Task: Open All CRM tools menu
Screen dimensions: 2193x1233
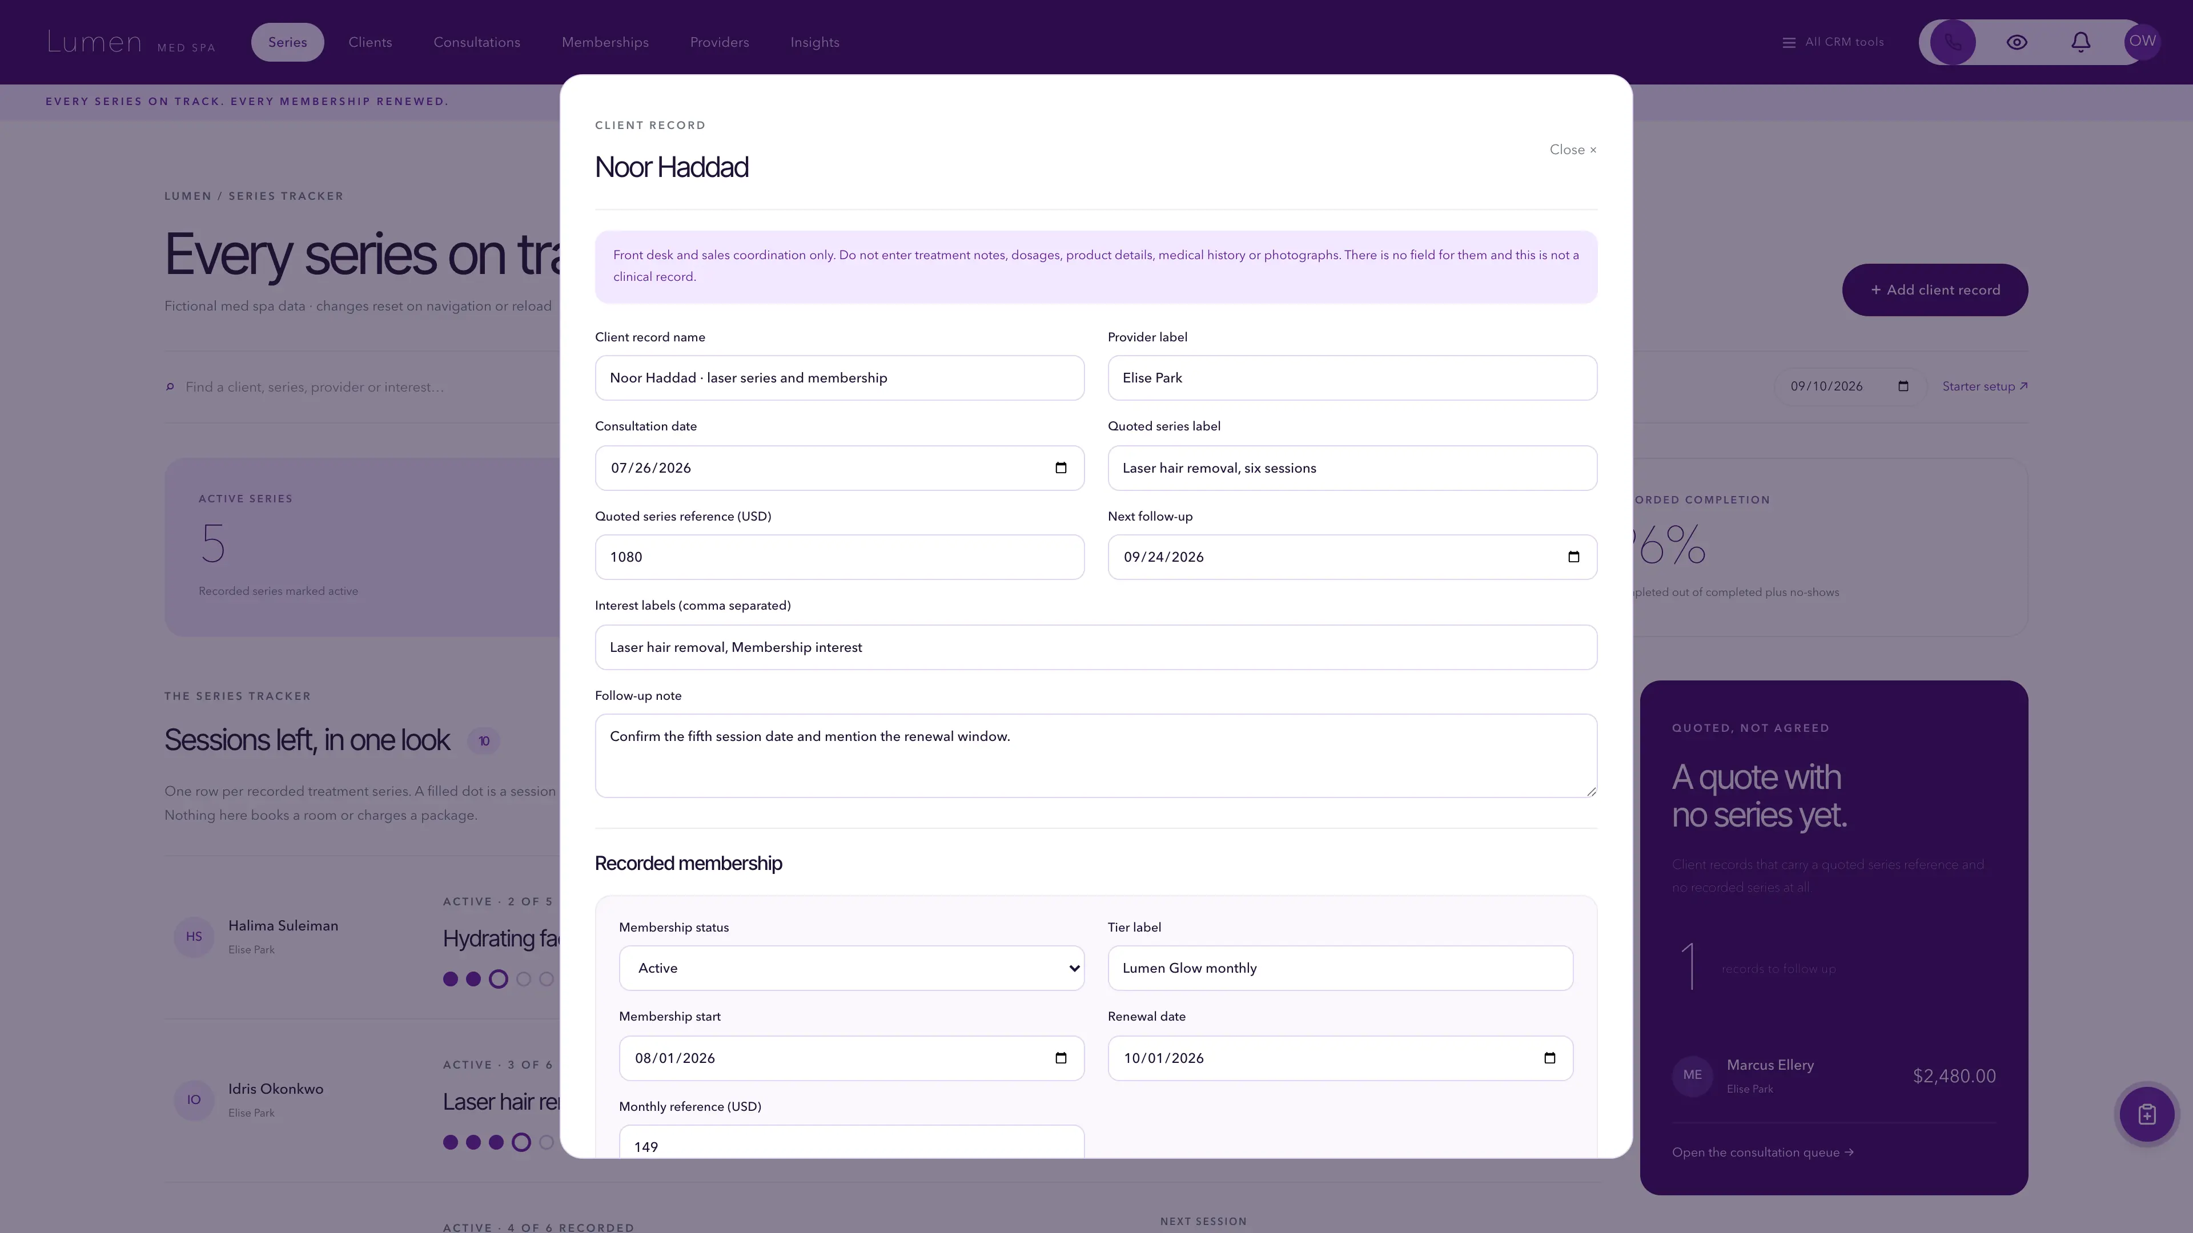Action: click(x=1833, y=42)
